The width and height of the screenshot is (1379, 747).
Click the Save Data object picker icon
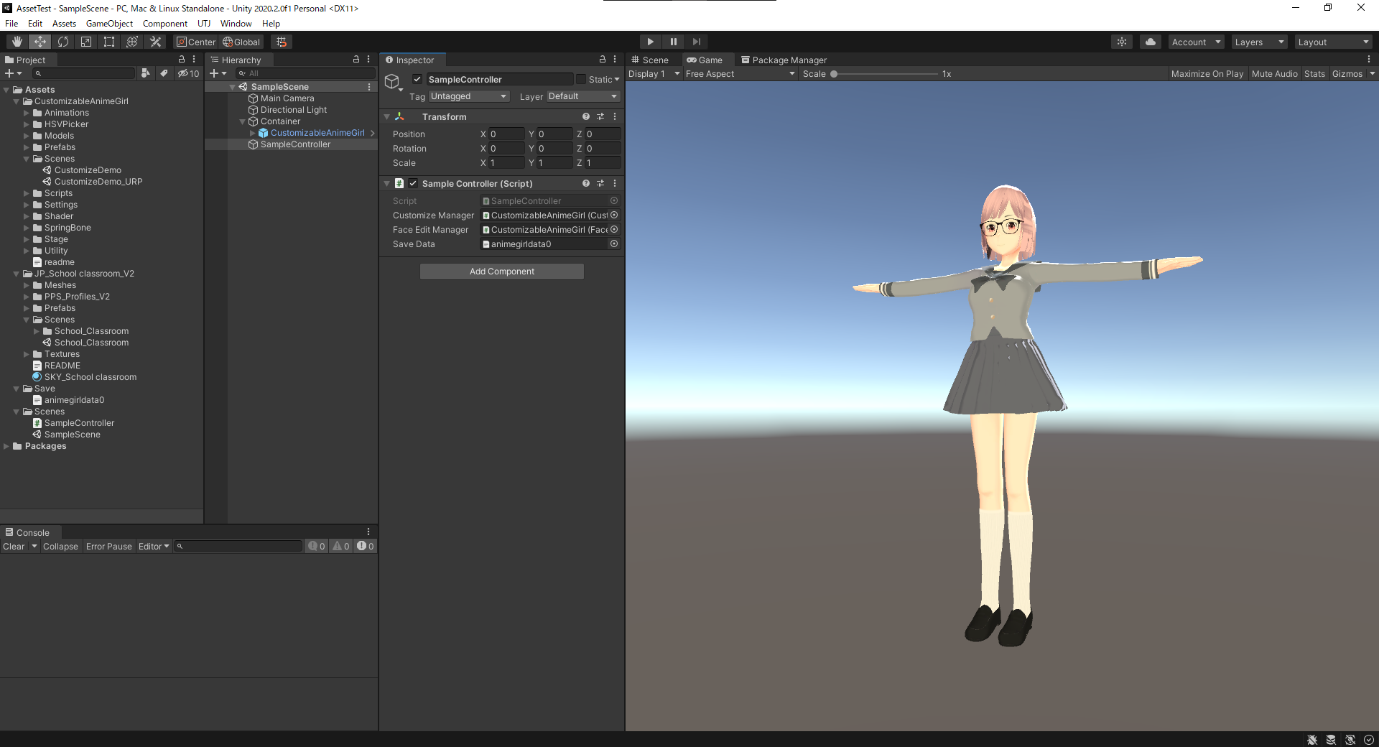[614, 244]
